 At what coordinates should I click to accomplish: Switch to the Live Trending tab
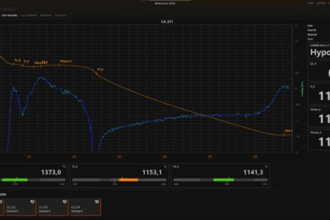[29, 15]
